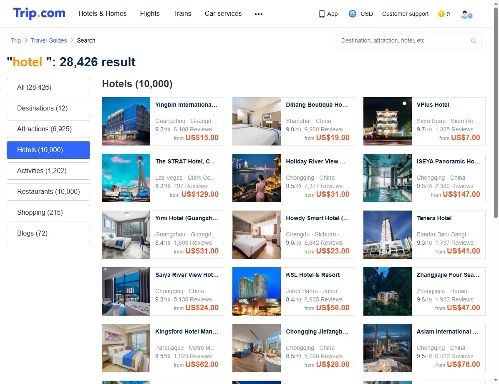This screenshot has height=384, width=499.
Task: Click the US$7.00 price
Action: tap(466, 138)
